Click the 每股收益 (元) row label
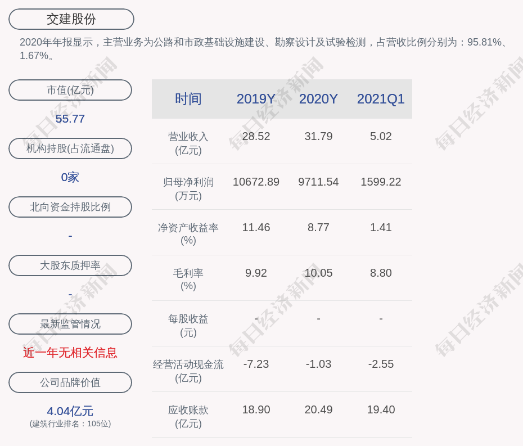Image resolution: width=523 pixels, height=446 pixels. click(188, 326)
